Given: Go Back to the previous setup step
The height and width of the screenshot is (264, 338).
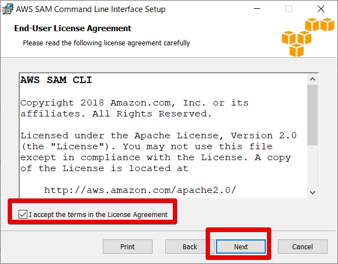Looking at the screenshot, I should (x=190, y=247).
